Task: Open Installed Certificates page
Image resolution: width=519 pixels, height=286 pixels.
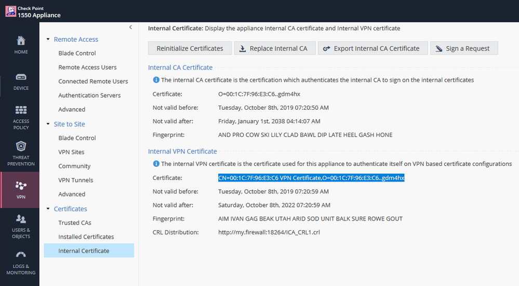Action: click(x=86, y=237)
